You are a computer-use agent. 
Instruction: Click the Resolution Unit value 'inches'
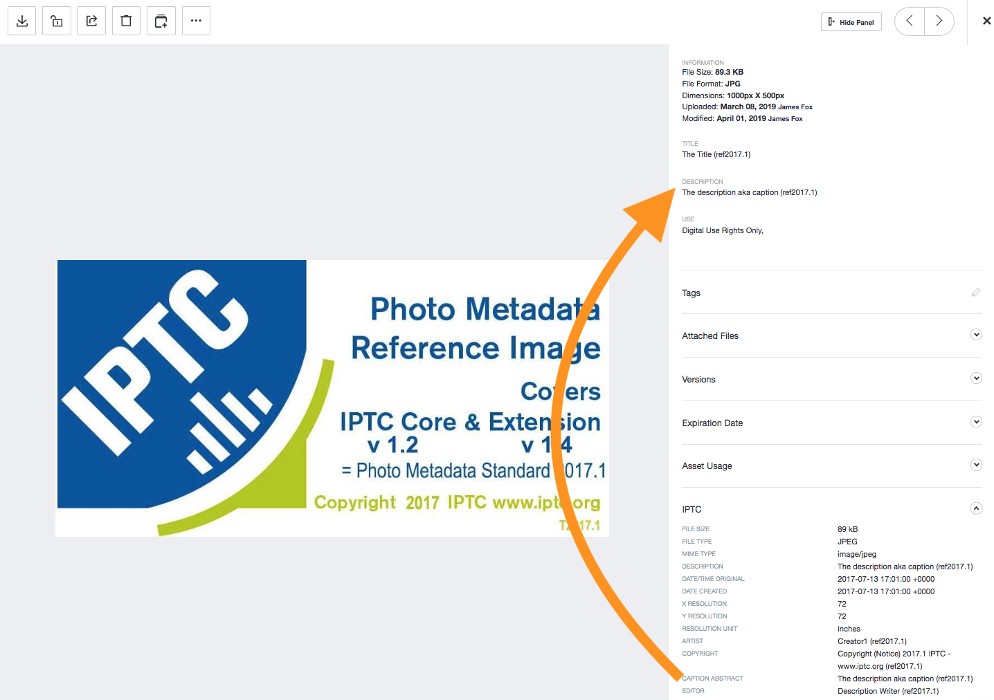tap(849, 629)
